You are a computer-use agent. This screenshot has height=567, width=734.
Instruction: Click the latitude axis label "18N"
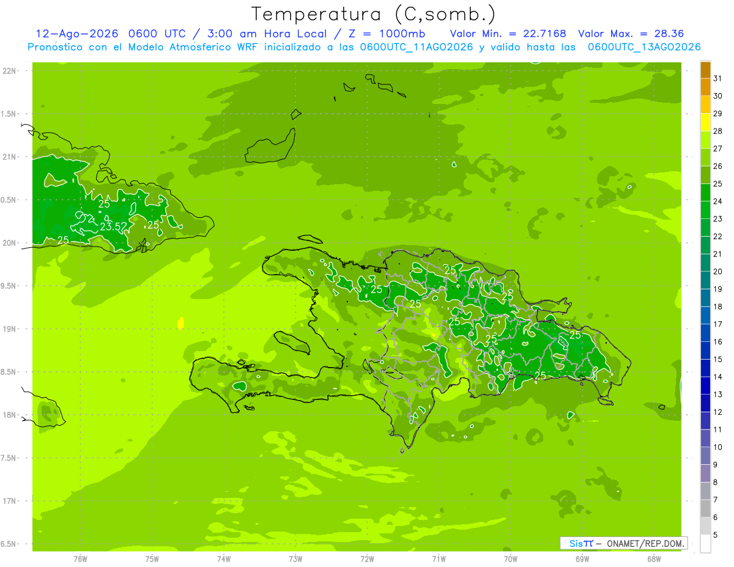click(10, 415)
